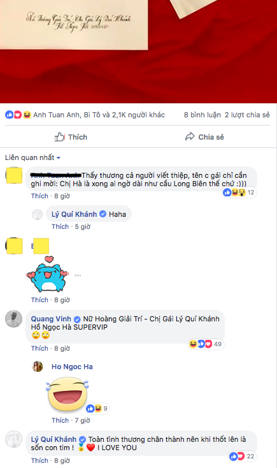Open reactions with count 49 on Quang Vinh comment

(x=206, y=344)
